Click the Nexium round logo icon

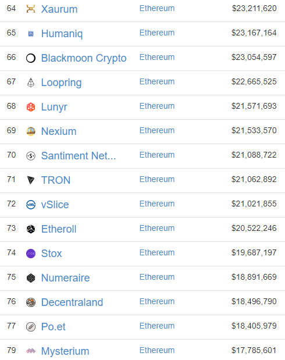[31, 131]
